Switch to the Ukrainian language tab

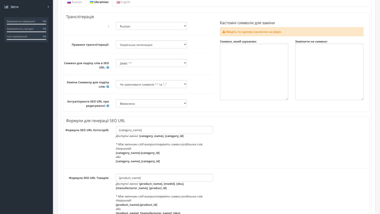(99, 2)
